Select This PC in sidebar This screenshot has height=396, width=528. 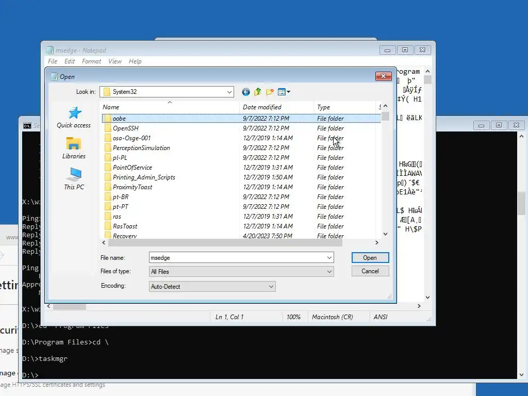pyautogui.click(x=74, y=179)
